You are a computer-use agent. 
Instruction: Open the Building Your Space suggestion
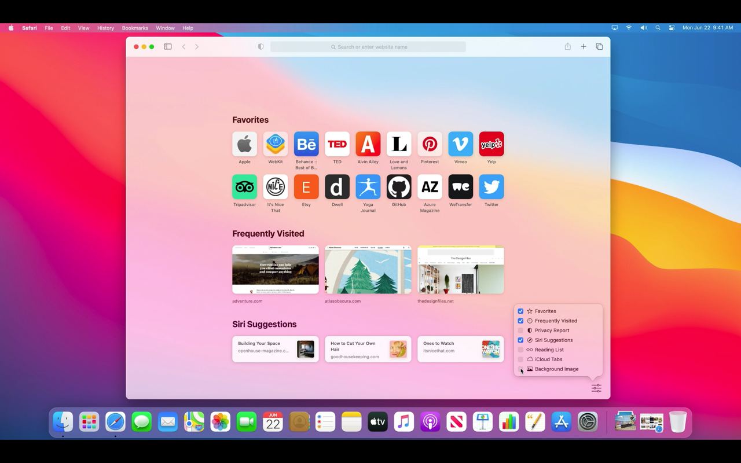[x=276, y=349]
